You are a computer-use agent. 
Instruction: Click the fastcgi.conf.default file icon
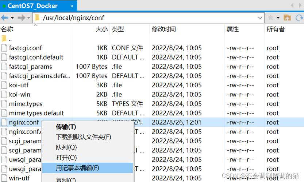4,57
